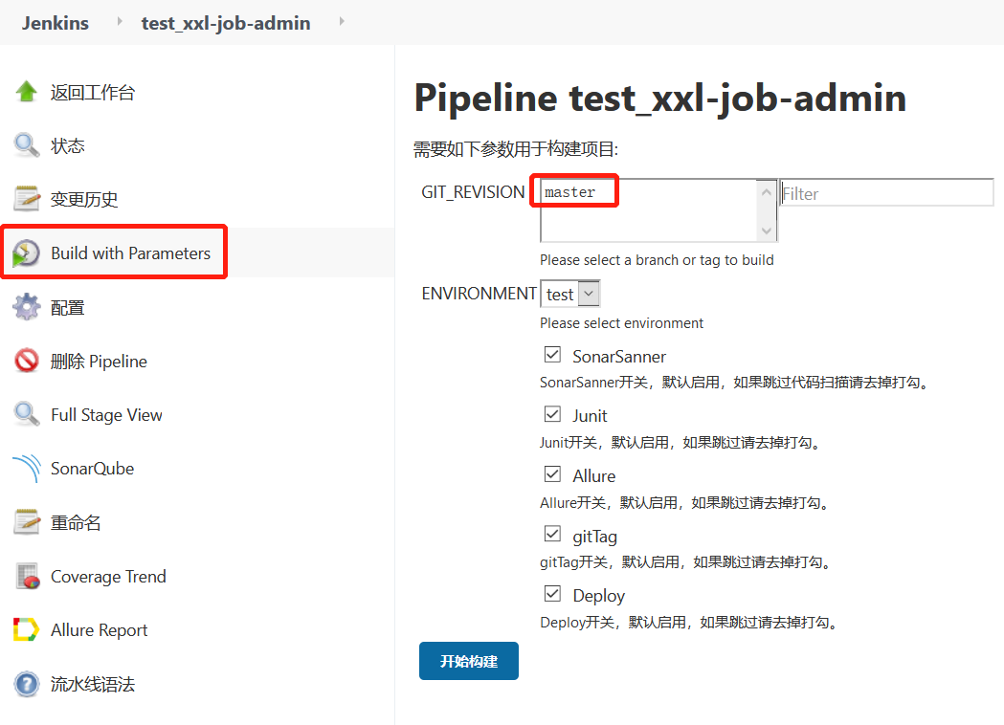Viewport: 1004px width, 725px height.
Task: Click the gear icon beside 配置
Action: 26,307
